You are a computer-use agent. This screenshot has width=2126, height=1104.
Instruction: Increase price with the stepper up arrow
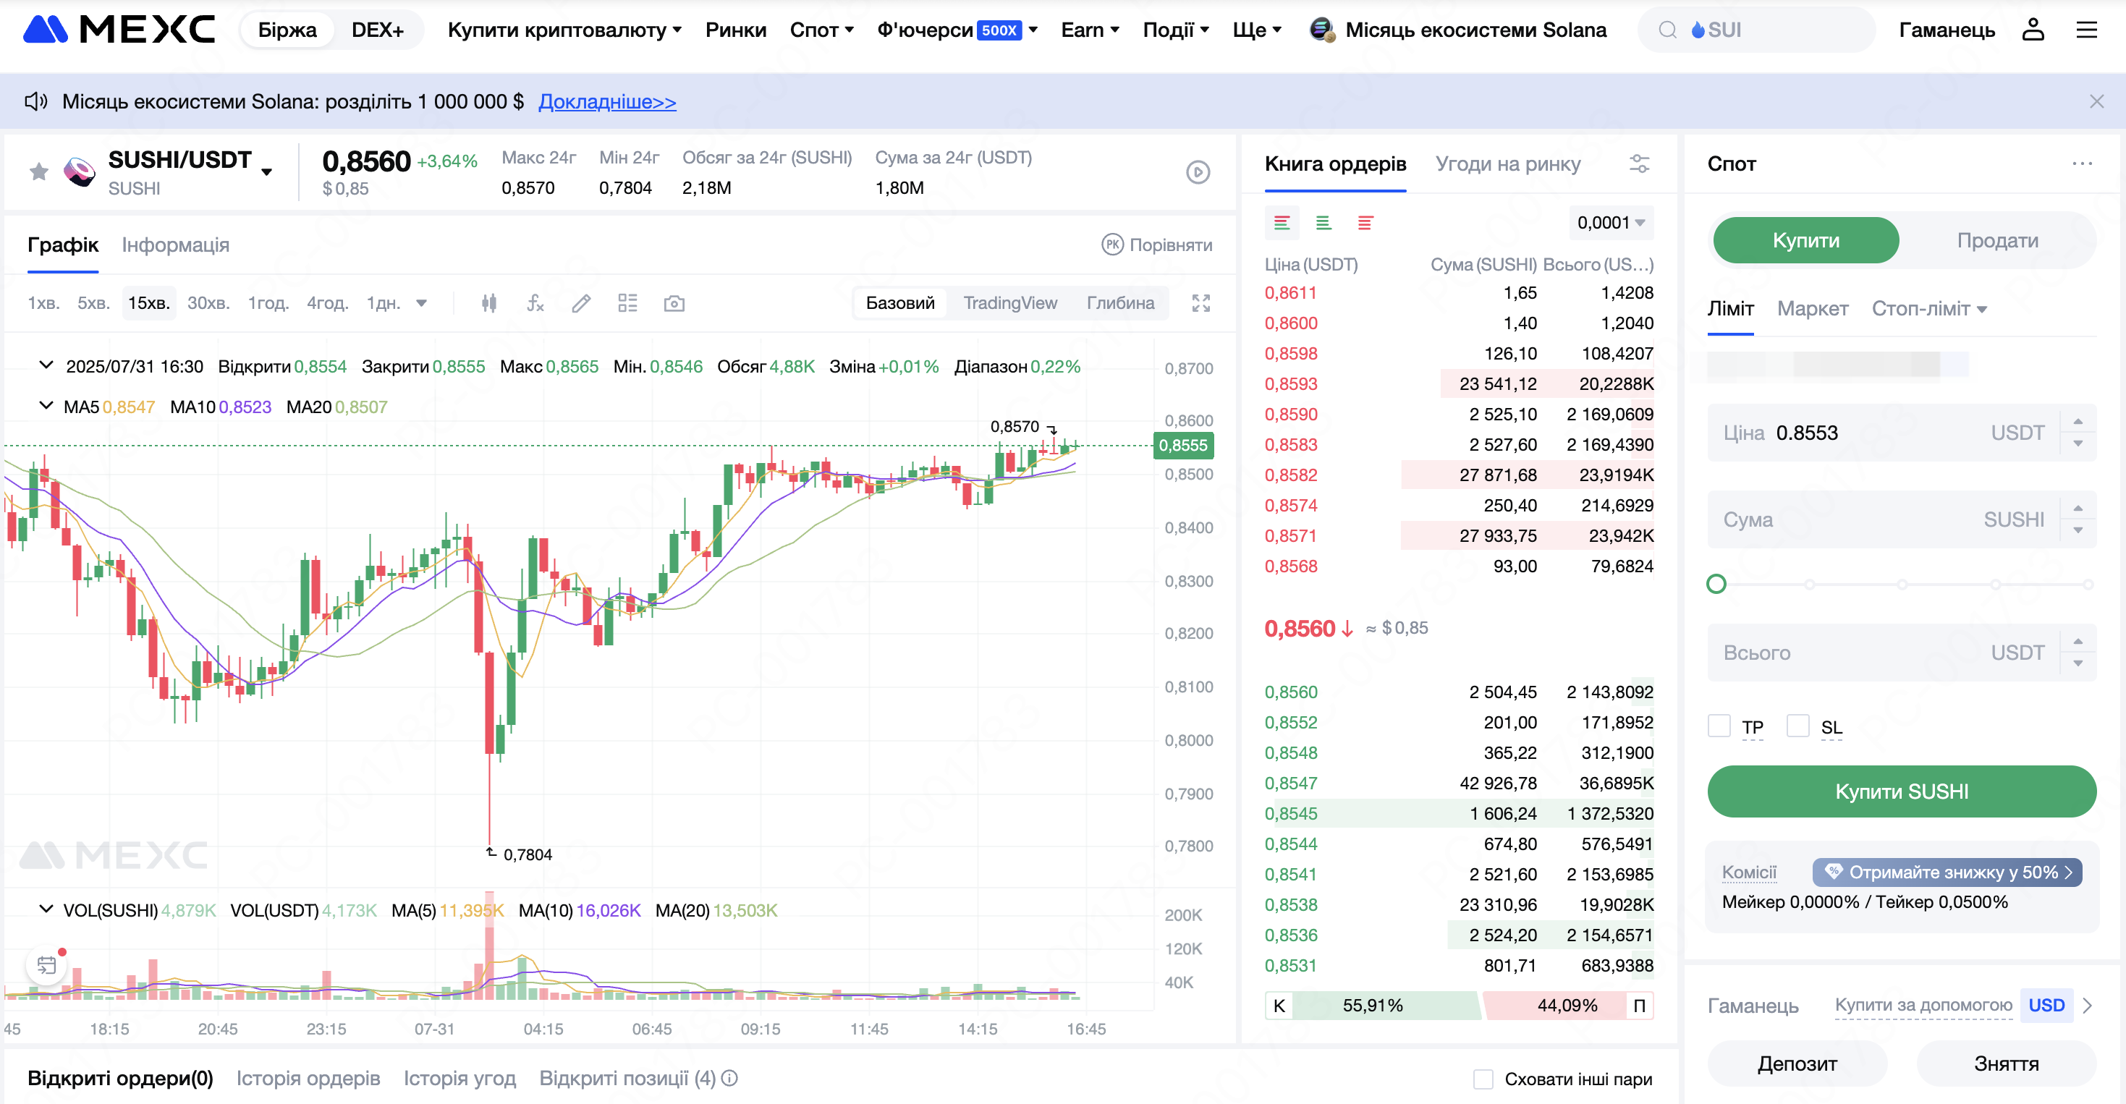[2078, 422]
